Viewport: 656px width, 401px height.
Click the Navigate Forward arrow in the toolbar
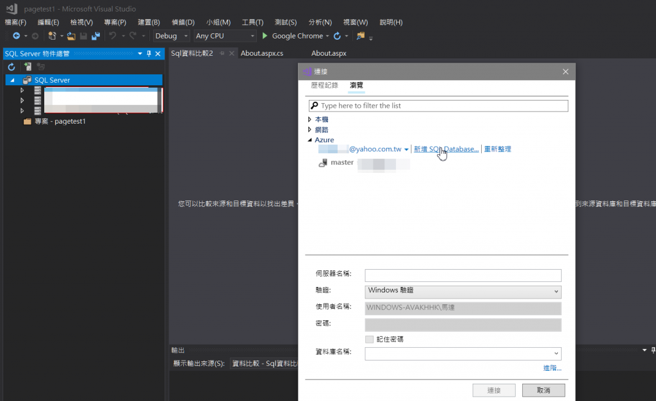click(35, 36)
